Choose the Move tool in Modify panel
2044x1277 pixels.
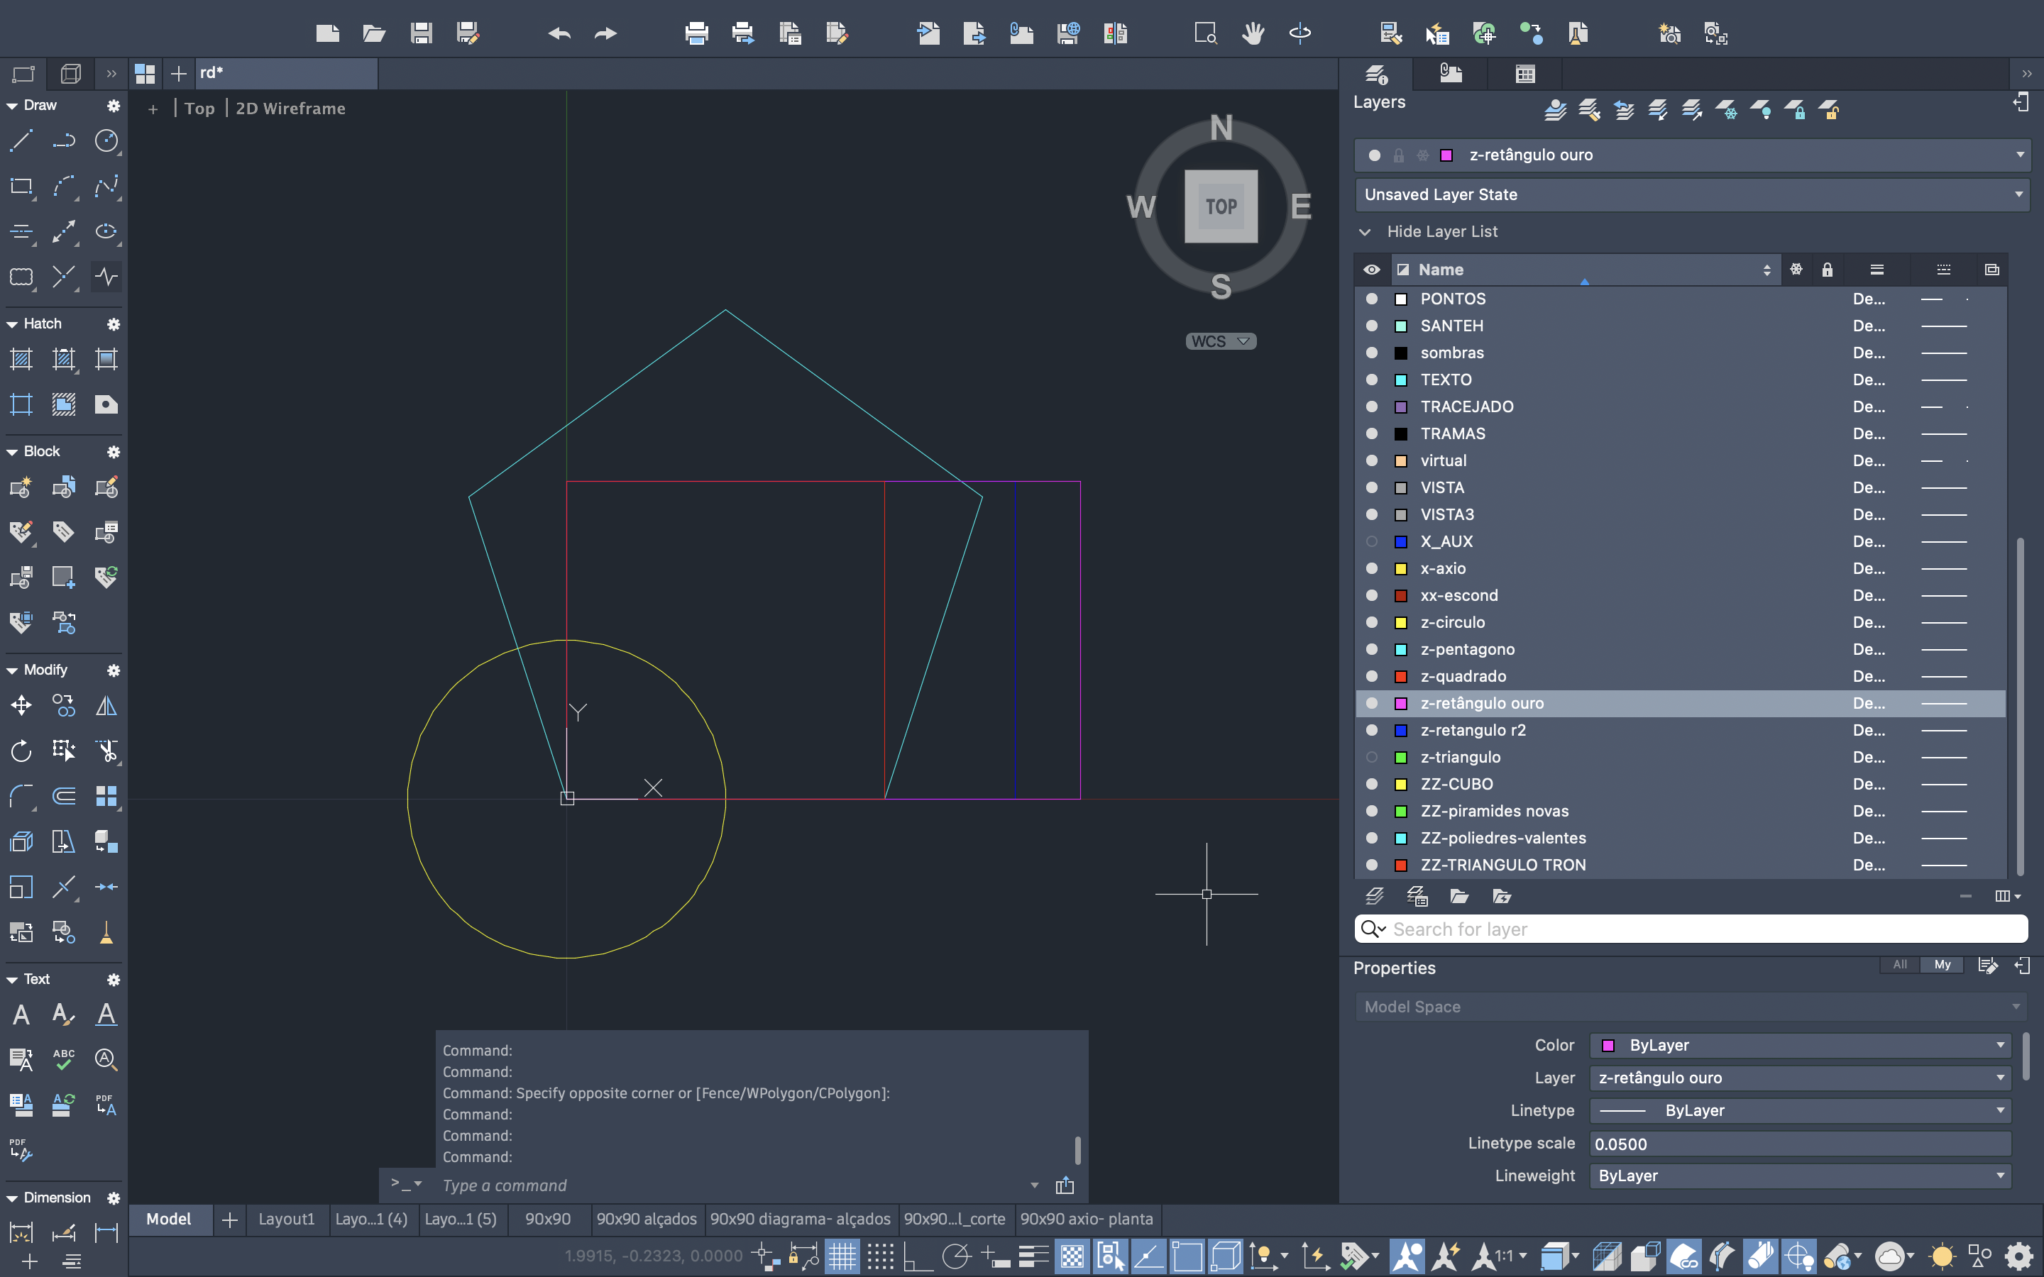21,705
